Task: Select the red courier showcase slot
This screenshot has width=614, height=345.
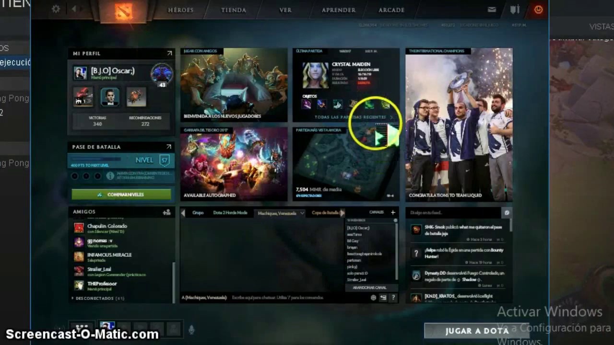Action: pyautogui.click(x=83, y=97)
